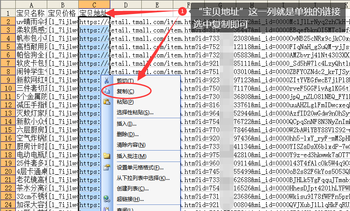
Task: Select row 20 header
Action: click(7, 163)
